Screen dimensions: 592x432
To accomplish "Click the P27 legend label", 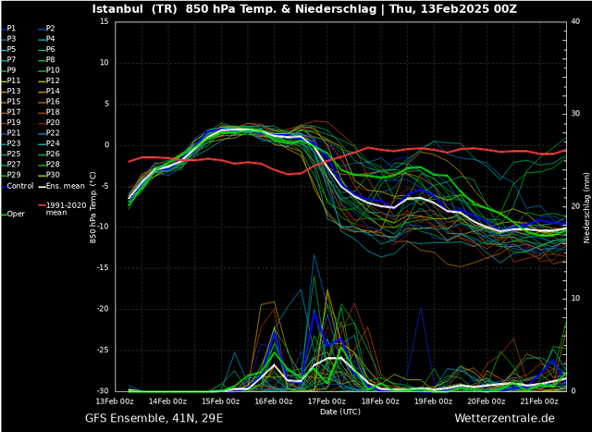I will click(x=11, y=165).
